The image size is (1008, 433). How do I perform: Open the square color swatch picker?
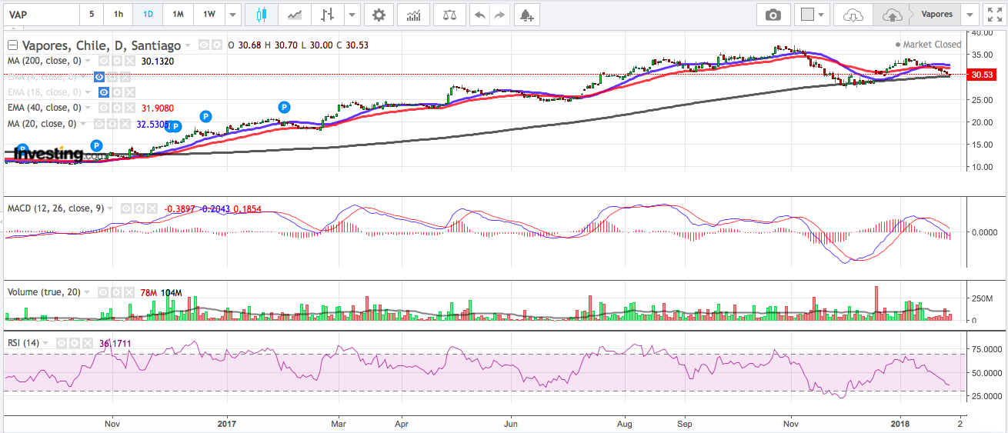(x=807, y=15)
